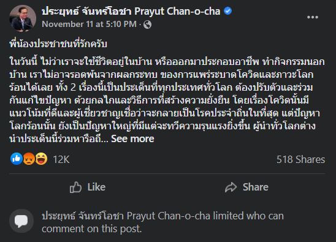View the 12K reactions list
Viewport: 336px width, 242px height.
click(61, 159)
